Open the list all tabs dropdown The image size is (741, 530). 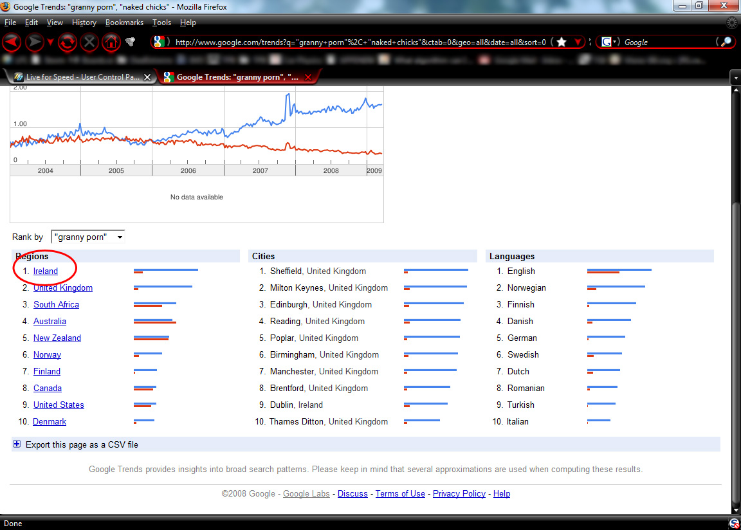pos(735,77)
